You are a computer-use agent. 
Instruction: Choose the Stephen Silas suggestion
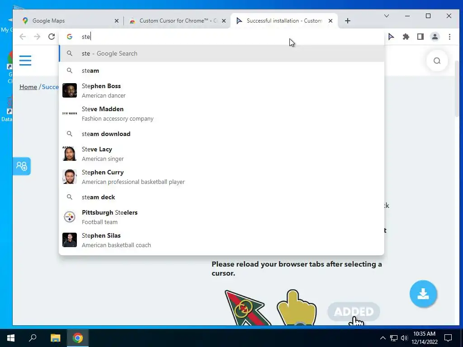(222, 240)
